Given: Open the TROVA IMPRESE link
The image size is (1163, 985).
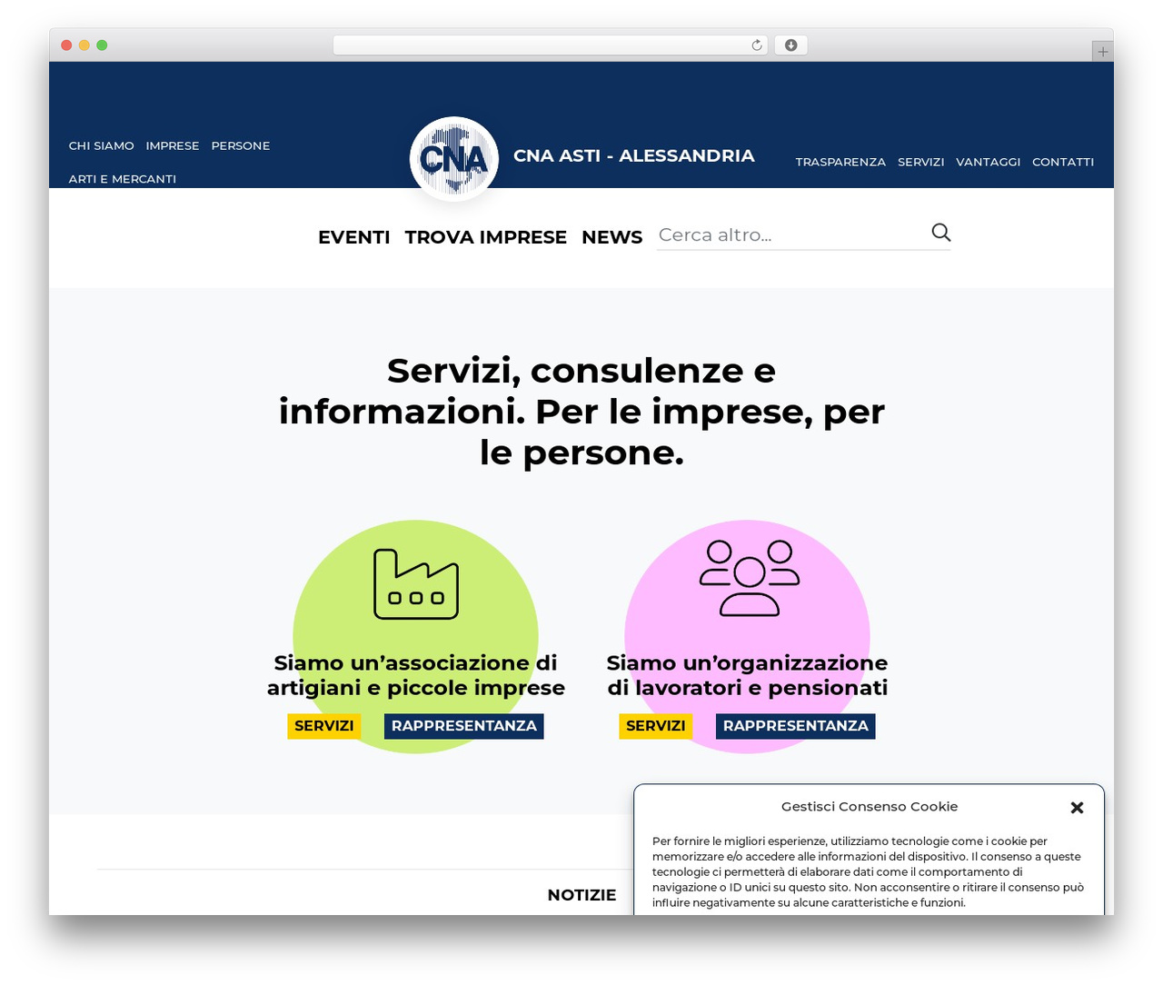Looking at the screenshot, I should tap(486, 237).
